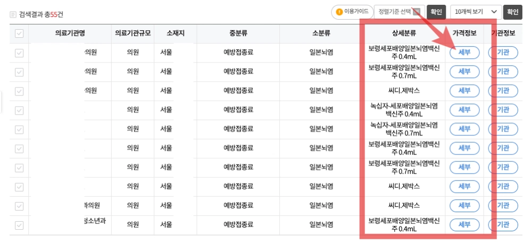Click 확인 next to 정렬기준 선택
The image size is (532, 243).
[436, 12]
